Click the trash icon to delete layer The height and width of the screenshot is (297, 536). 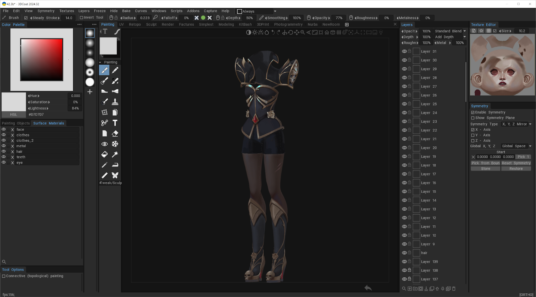pos(454,289)
